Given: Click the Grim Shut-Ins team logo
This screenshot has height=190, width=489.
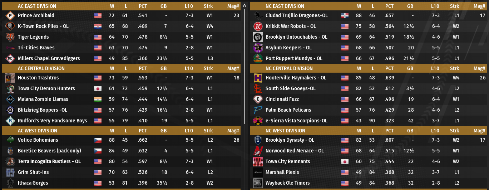Looking at the screenshot, I should pos(10,172).
